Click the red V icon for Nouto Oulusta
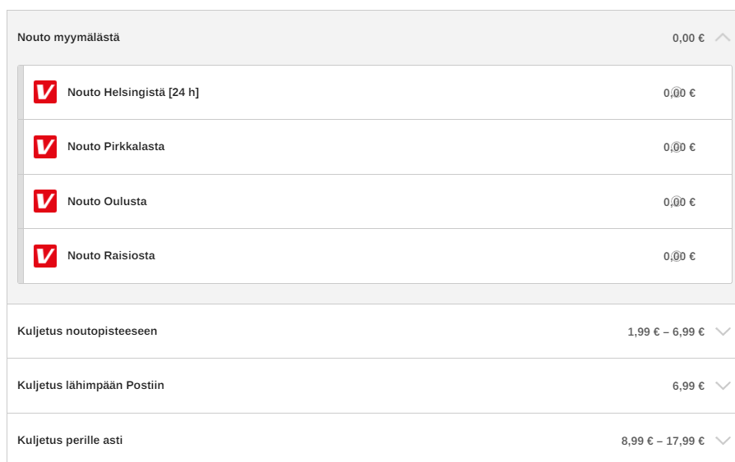This screenshot has width=735, height=462. pyautogui.click(x=45, y=201)
